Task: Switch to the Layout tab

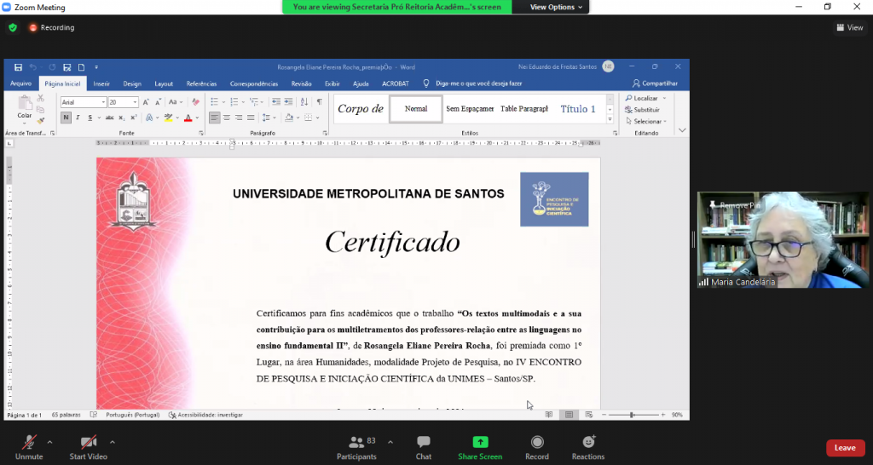Action: pyautogui.click(x=164, y=84)
